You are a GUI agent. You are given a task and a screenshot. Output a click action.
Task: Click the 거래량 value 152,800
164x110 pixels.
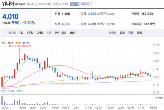[147, 14]
